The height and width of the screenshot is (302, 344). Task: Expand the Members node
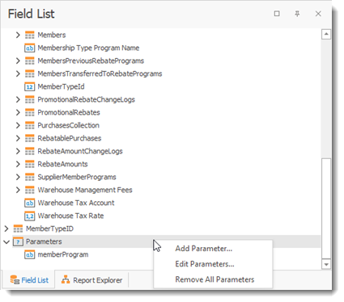click(18, 35)
